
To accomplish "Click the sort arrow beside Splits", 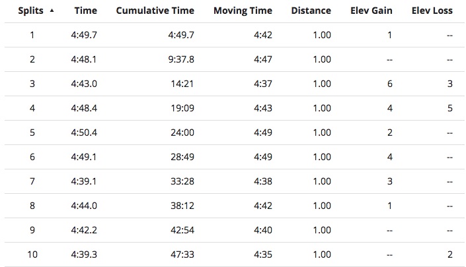I will click(x=52, y=11).
